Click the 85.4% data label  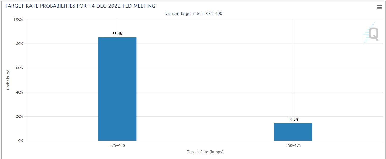point(117,34)
